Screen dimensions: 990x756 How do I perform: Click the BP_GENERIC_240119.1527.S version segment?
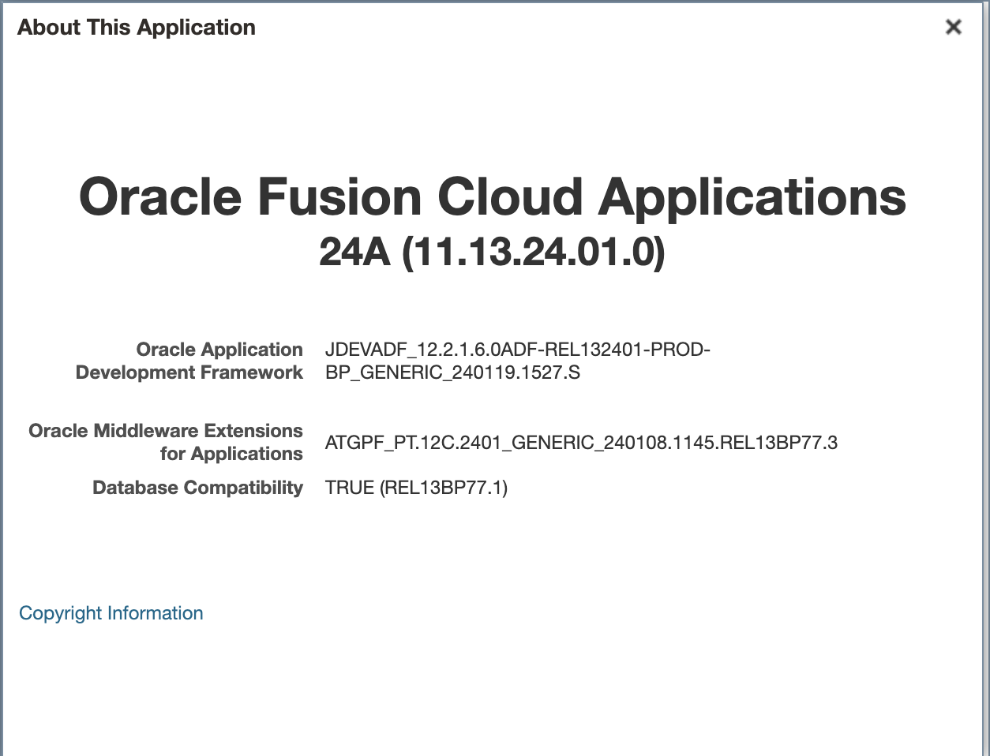[452, 372]
